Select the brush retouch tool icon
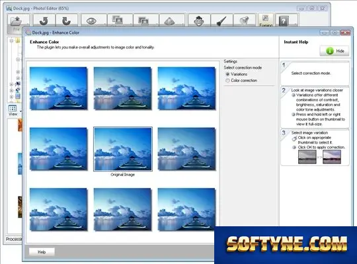Image resolution: width=357 pixels, height=264 pixels. [221, 21]
